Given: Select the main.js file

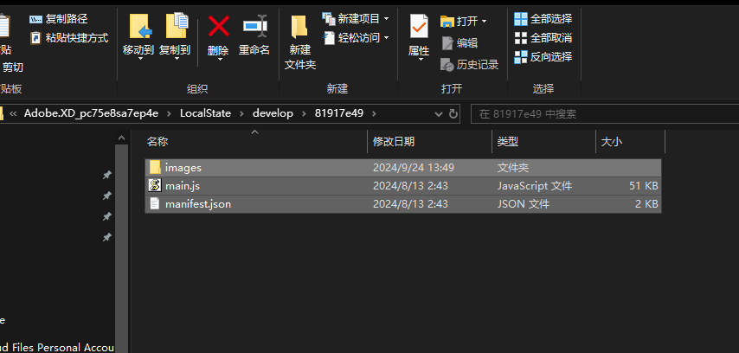Looking at the screenshot, I should (183, 186).
